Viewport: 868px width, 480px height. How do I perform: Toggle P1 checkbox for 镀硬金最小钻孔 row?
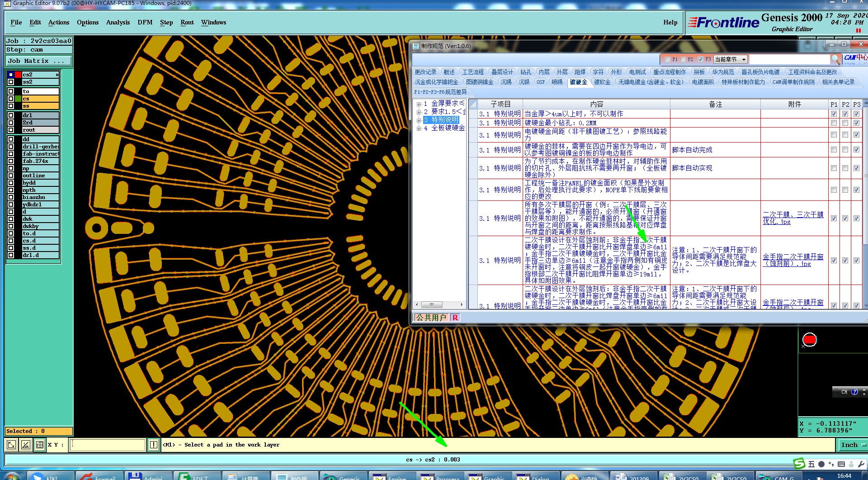[x=834, y=123]
